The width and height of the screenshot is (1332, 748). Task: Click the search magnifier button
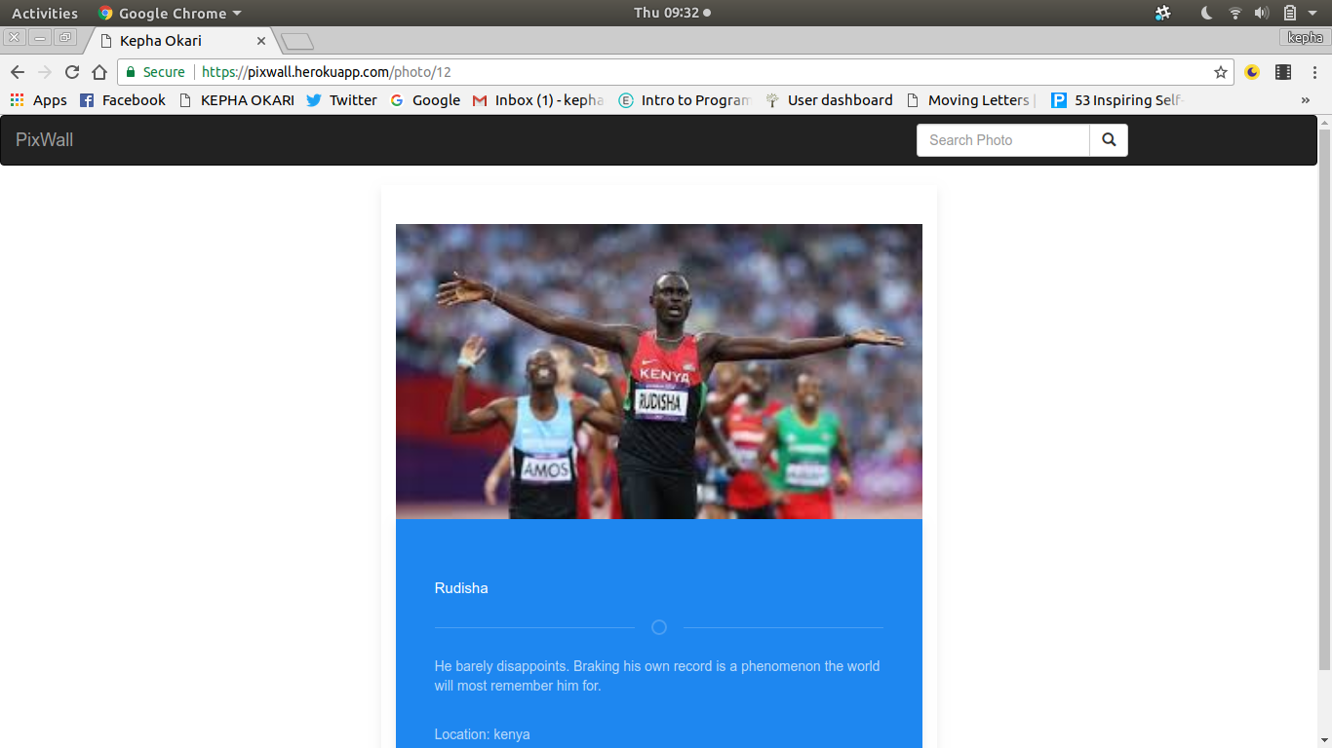pyautogui.click(x=1109, y=140)
